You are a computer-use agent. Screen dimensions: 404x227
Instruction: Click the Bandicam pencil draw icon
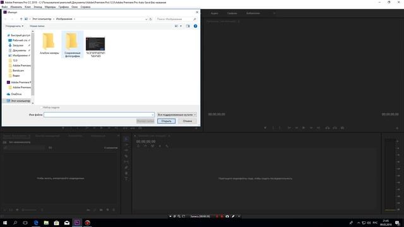[x=233, y=216]
